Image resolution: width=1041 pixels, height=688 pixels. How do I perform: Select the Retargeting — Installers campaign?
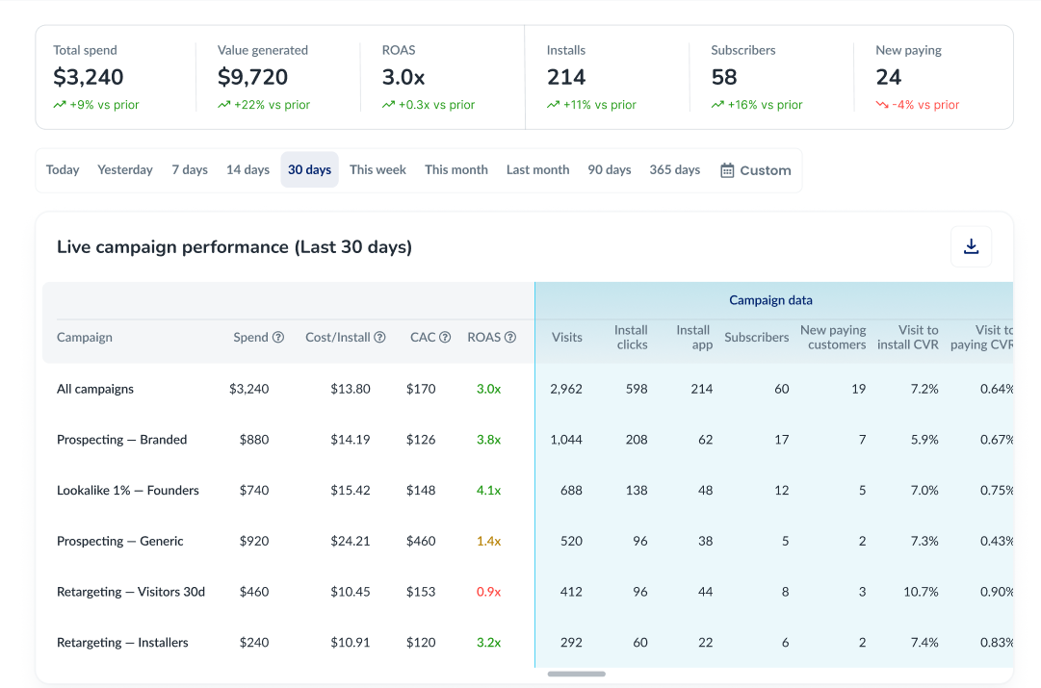(528, 642)
